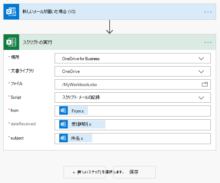This screenshot has width=220, height=183.
Task: Expand the 文書ライブラリ dropdown showing OneDrive
Action: point(201,72)
